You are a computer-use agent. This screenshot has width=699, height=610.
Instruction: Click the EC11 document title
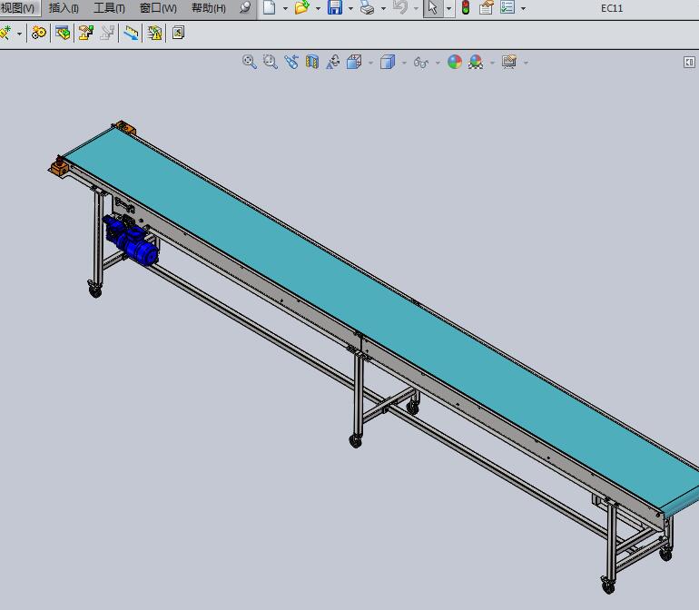[x=612, y=8]
